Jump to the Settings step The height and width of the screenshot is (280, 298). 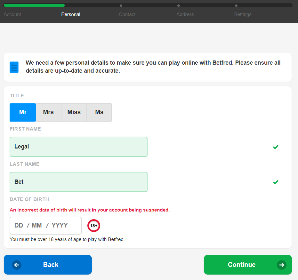pyautogui.click(x=243, y=14)
